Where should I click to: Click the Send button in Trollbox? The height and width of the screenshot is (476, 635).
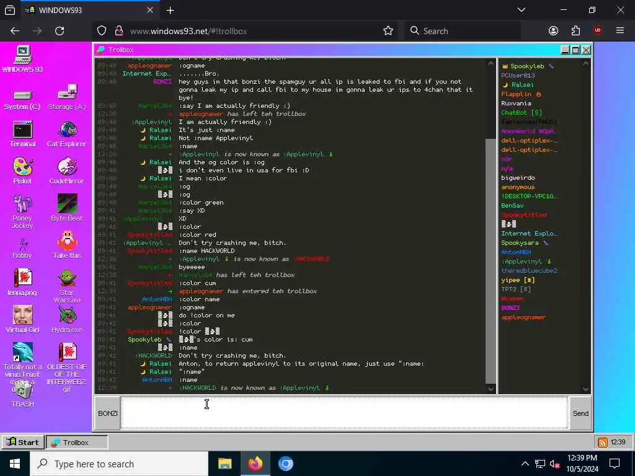[x=580, y=413]
